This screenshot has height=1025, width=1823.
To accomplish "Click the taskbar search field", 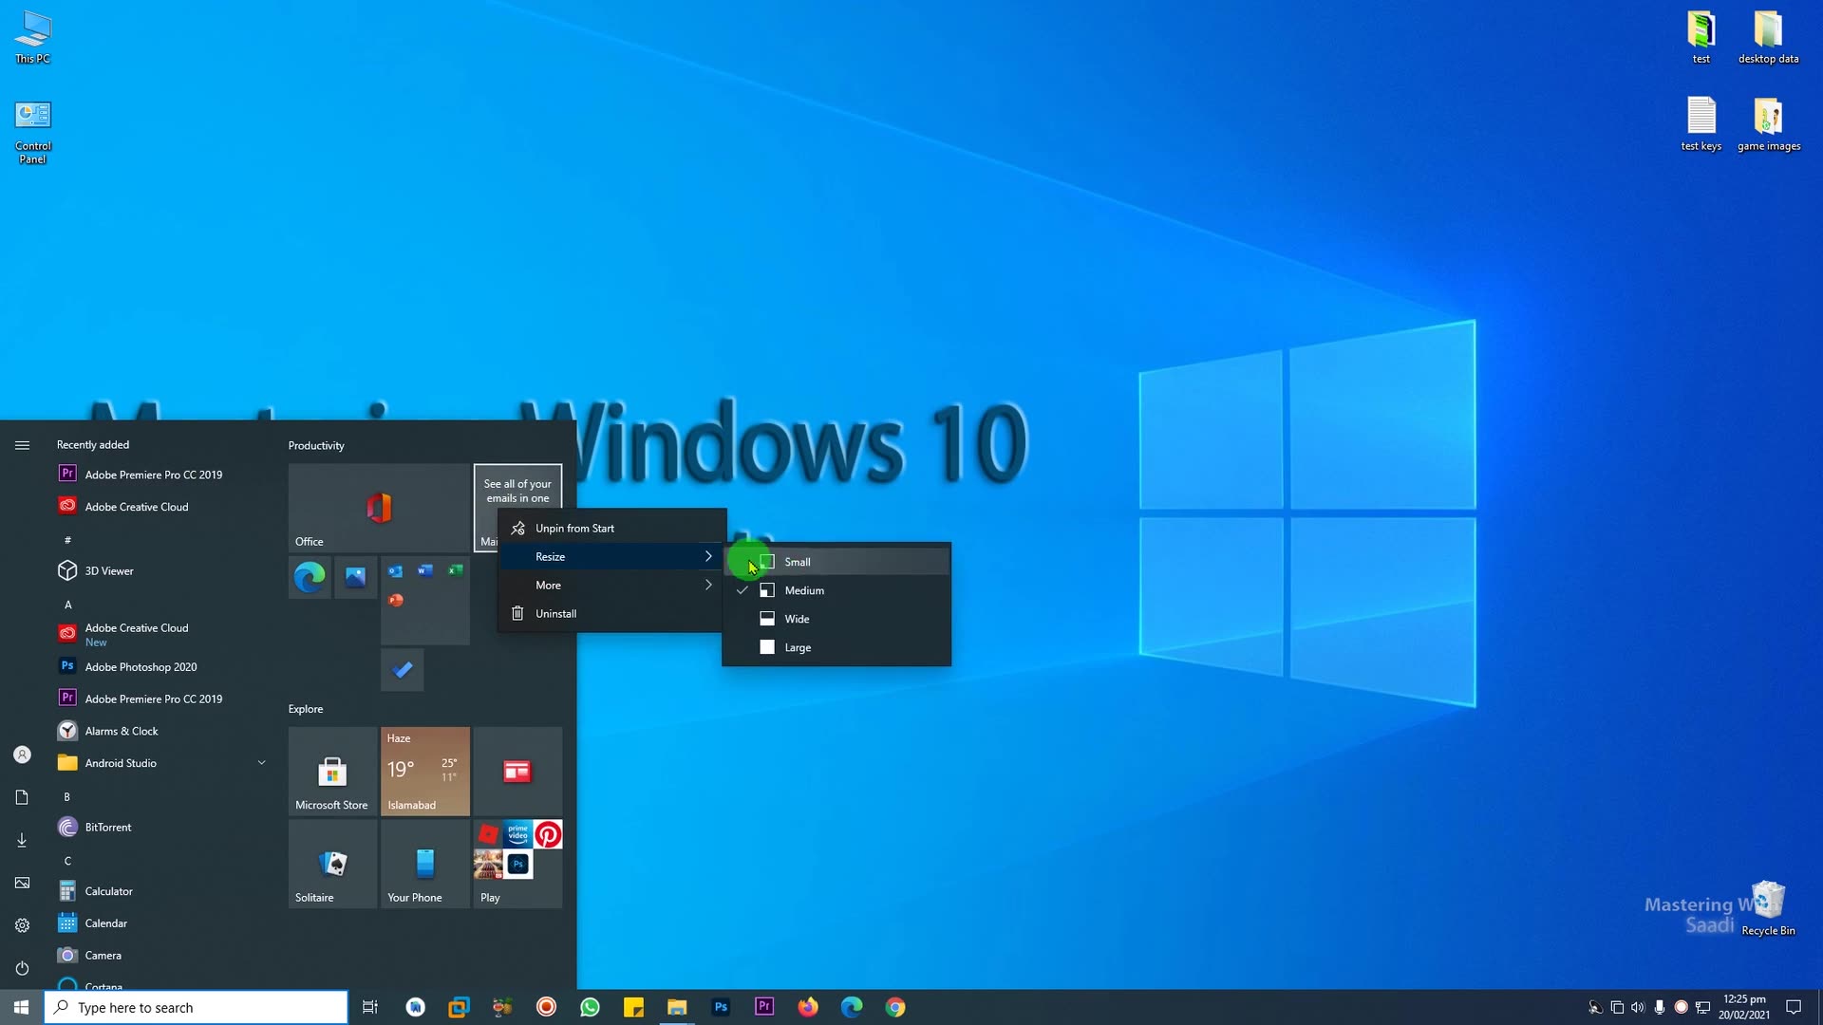I will coord(197,1007).
